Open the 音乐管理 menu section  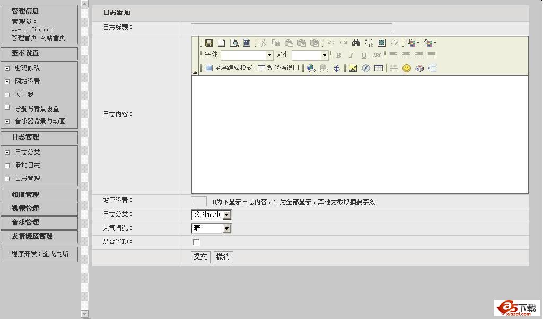(x=39, y=222)
